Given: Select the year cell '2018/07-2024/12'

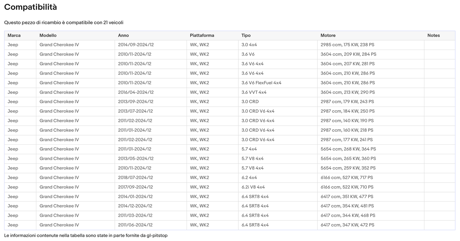Looking at the screenshot, I should click(x=135, y=178).
